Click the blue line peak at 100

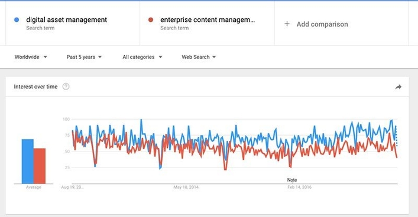141,120
